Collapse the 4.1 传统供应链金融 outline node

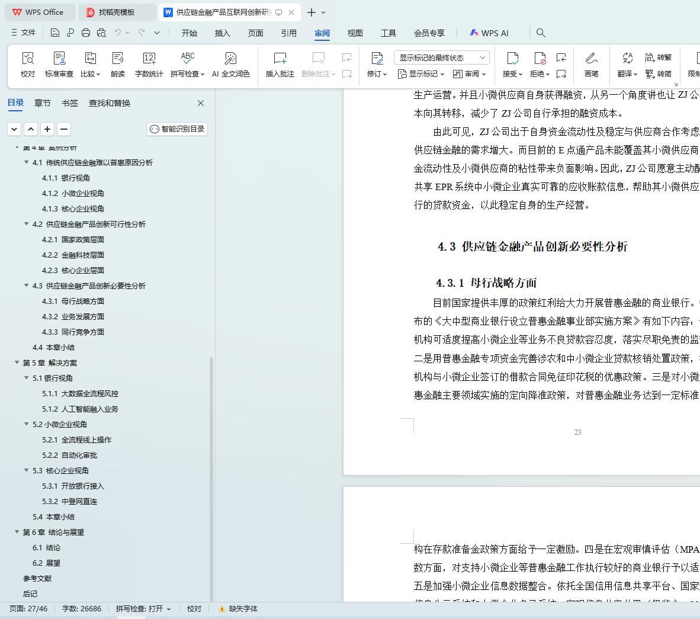point(26,162)
